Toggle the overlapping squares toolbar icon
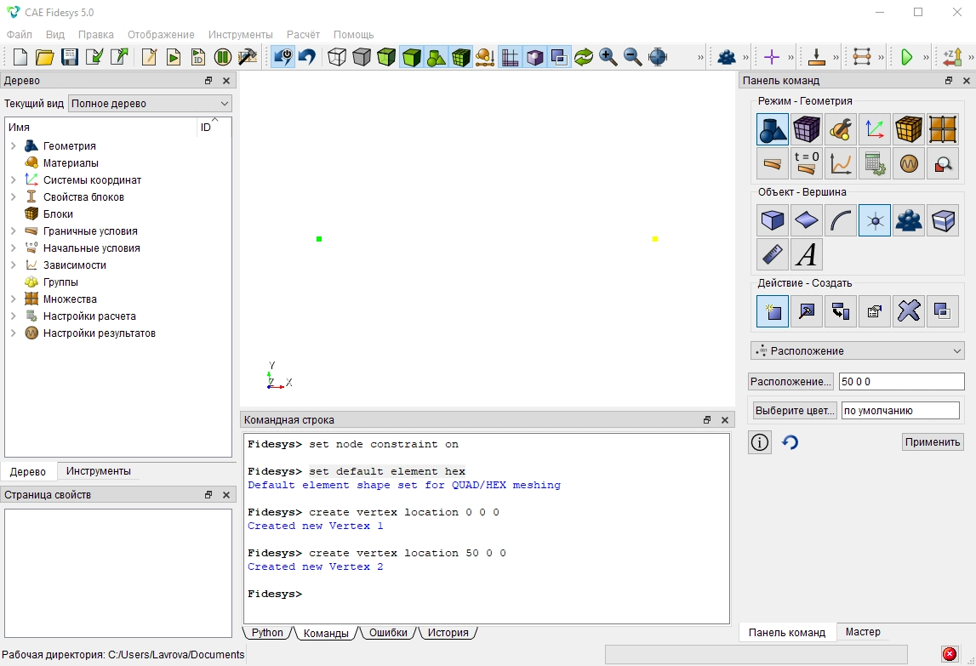This screenshot has height=666, width=976. [559, 57]
